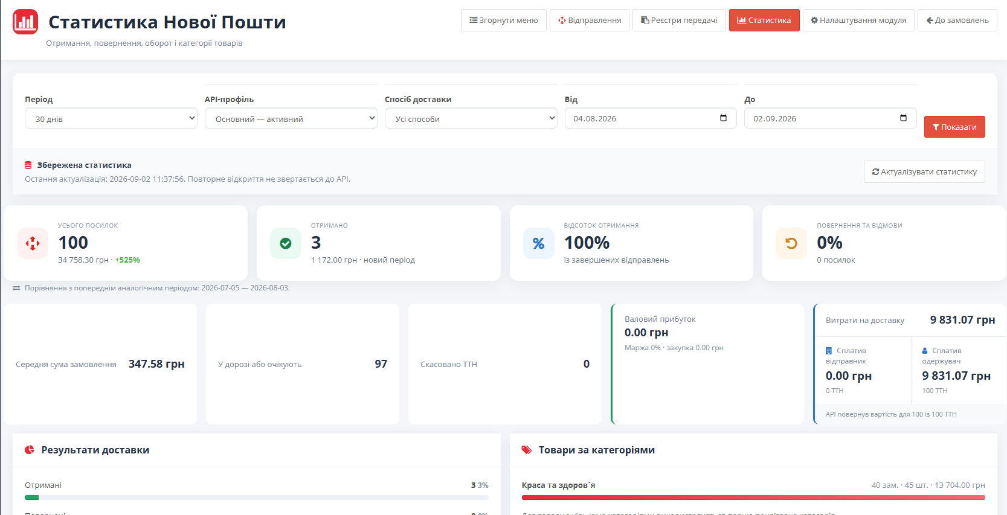The width and height of the screenshot is (1007, 515).
Task: Open Налаштування модуля
Action: pyautogui.click(x=858, y=20)
